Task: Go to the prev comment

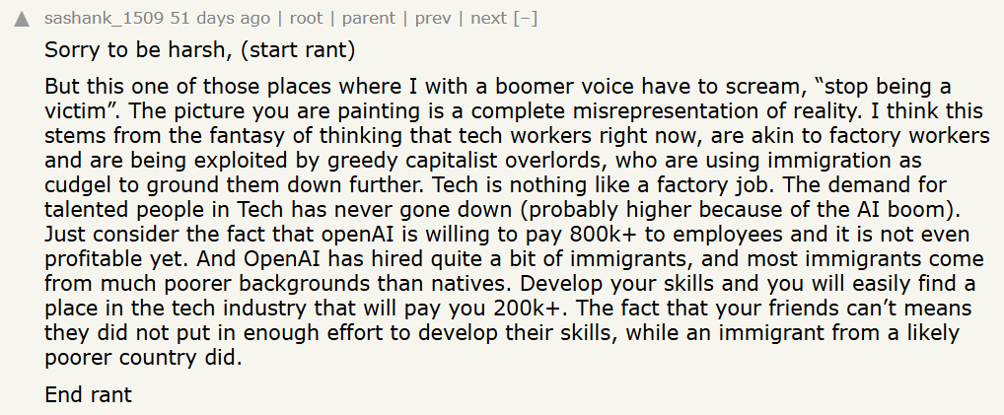Action: [433, 19]
